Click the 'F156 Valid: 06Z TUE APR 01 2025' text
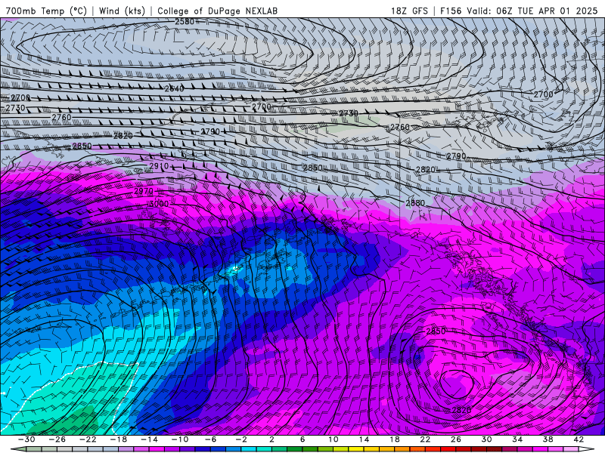 pyautogui.click(x=519, y=11)
